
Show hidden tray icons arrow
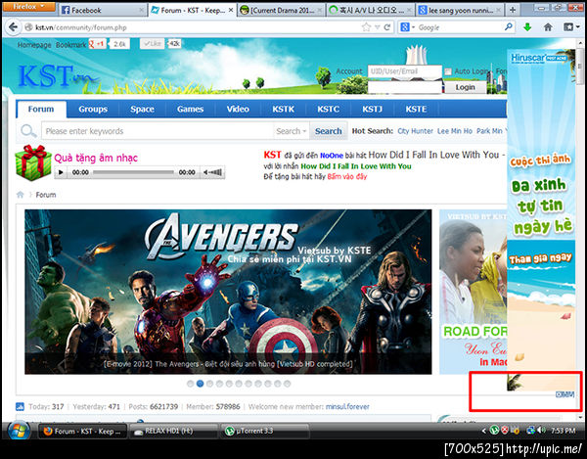[484, 431]
